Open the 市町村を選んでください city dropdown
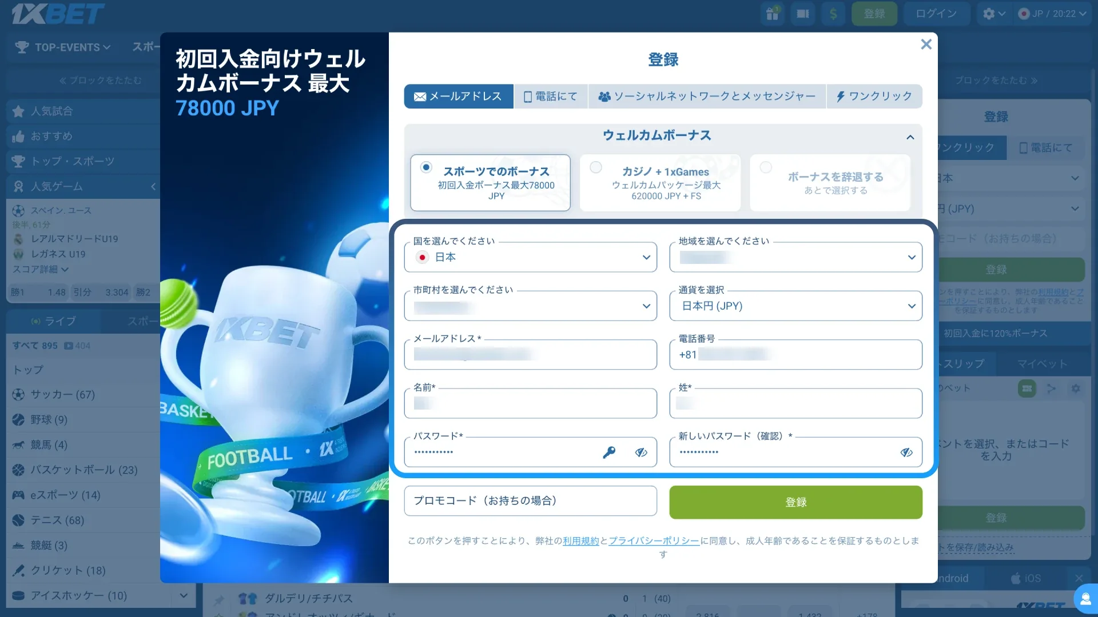 point(530,306)
